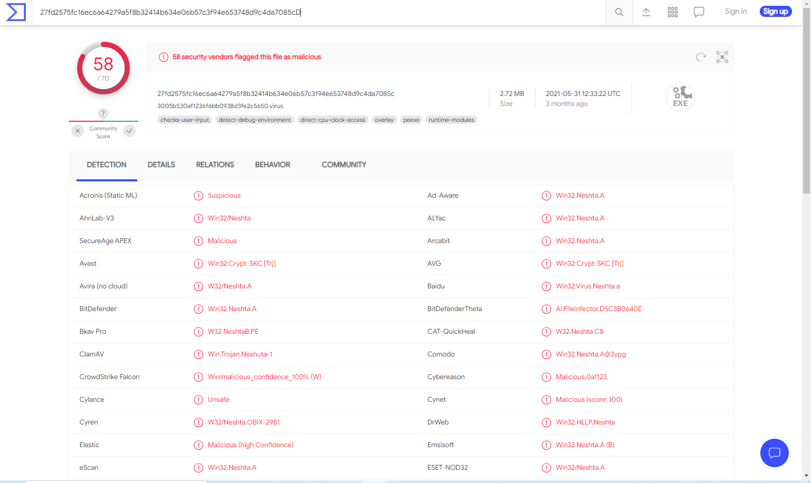Vote harmless with community checkmark button

(129, 131)
